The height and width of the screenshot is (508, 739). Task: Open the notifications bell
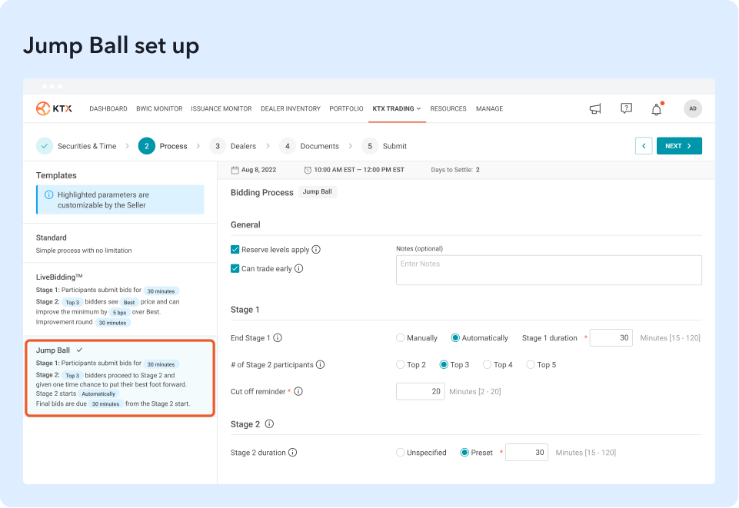tap(656, 110)
